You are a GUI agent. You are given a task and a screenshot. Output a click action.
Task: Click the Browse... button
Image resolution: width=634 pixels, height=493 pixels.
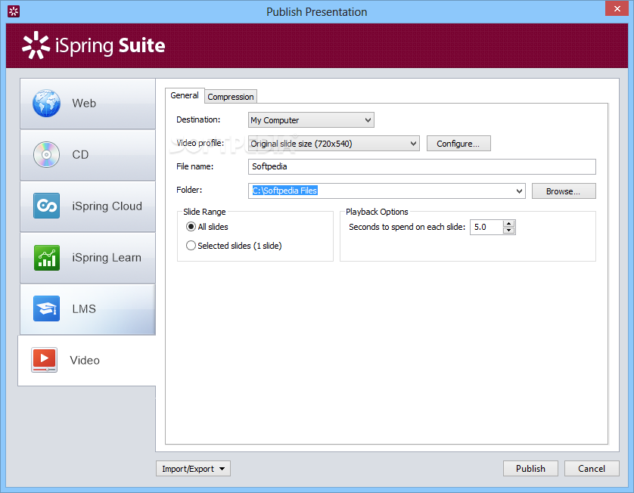[564, 191]
